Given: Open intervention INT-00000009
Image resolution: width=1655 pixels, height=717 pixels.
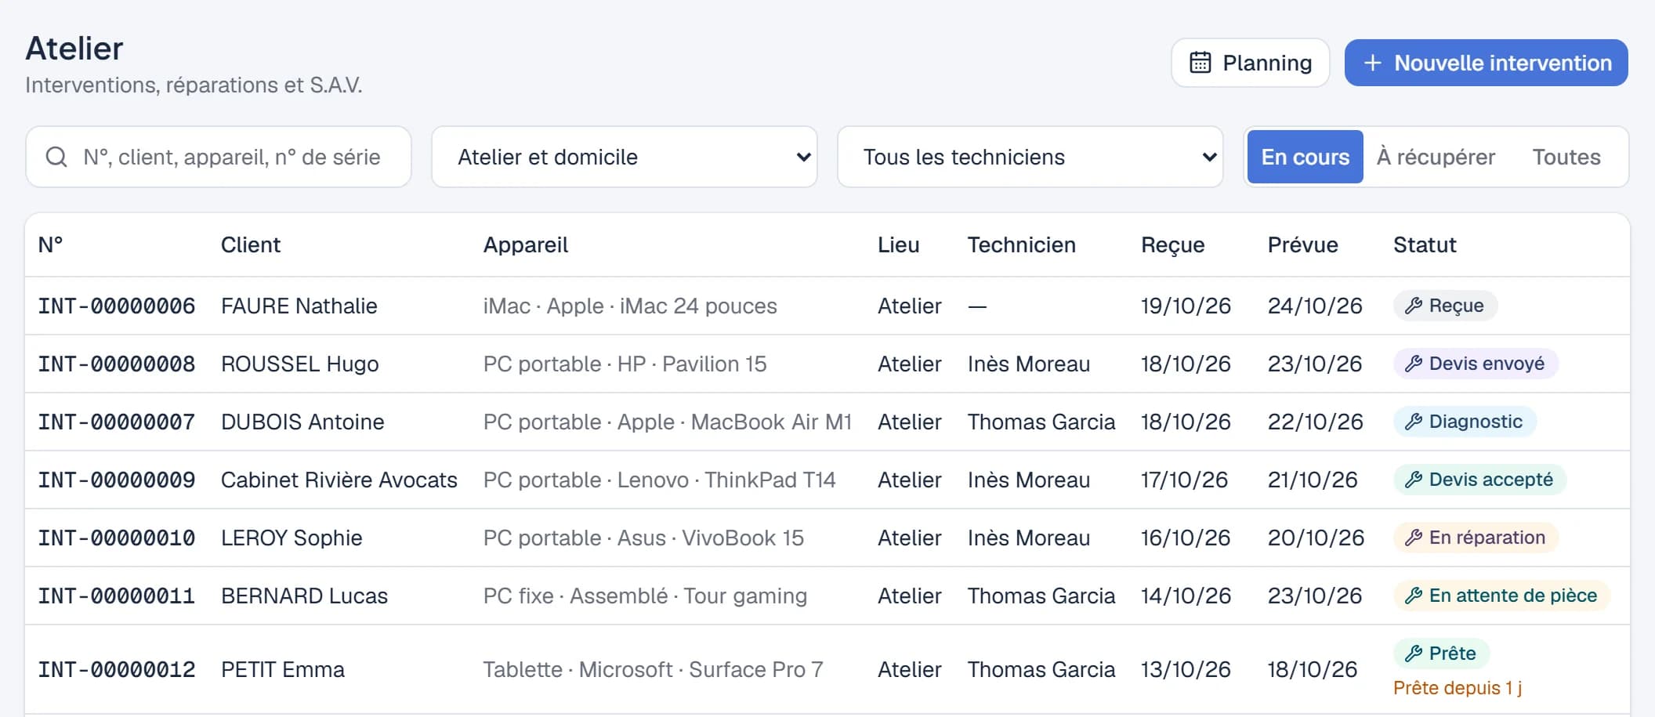Looking at the screenshot, I should [117, 480].
